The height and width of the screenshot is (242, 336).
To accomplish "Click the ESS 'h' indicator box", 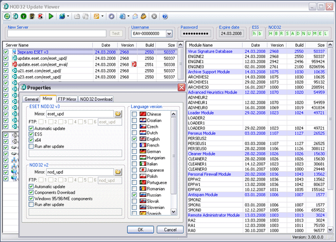I will pyautogui.click(x=254, y=34).
